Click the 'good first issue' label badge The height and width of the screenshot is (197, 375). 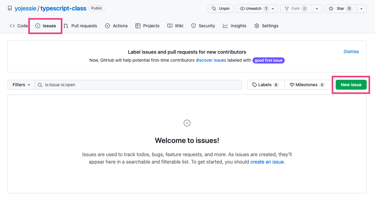(268, 60)
